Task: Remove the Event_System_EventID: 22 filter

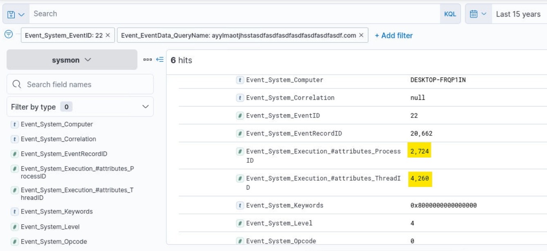Action: pyautogui.click(x=108, y=36)
